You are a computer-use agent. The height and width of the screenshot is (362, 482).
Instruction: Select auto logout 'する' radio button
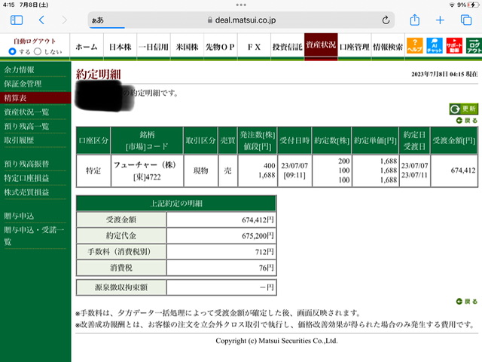click(12, 51)
